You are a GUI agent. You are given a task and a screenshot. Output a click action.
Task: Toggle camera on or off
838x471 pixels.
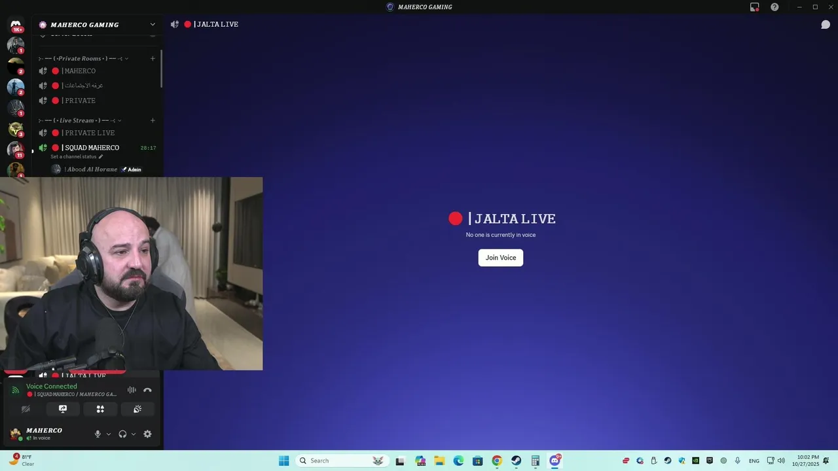pyautogui.click(x=26, y=409)
